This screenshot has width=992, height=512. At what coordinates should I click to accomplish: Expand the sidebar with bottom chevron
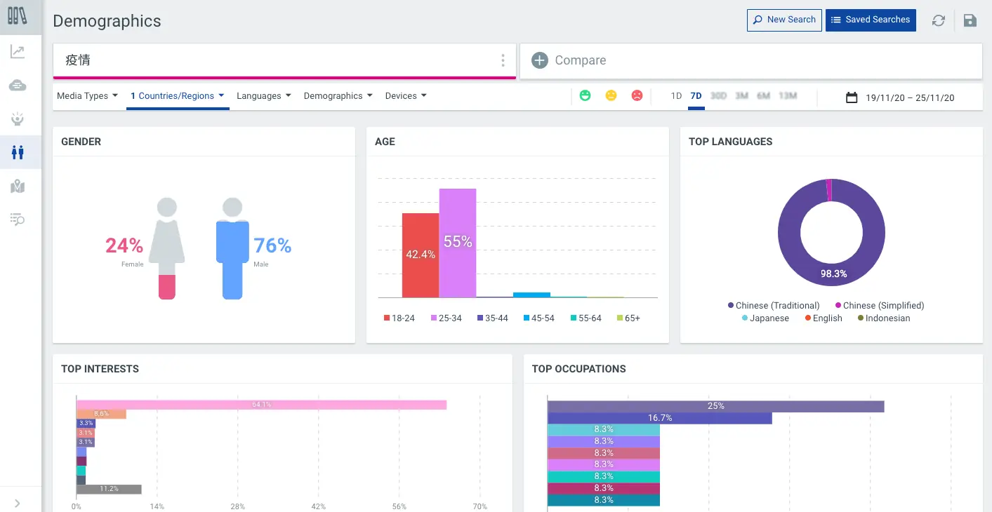(18, 503)
